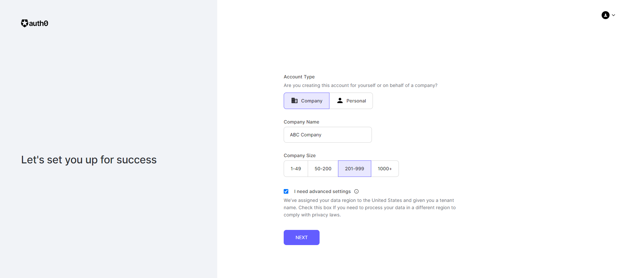Select the Personal account type
Image resolution: width=624 pixels, height=278 pixels.
point(351,101)
